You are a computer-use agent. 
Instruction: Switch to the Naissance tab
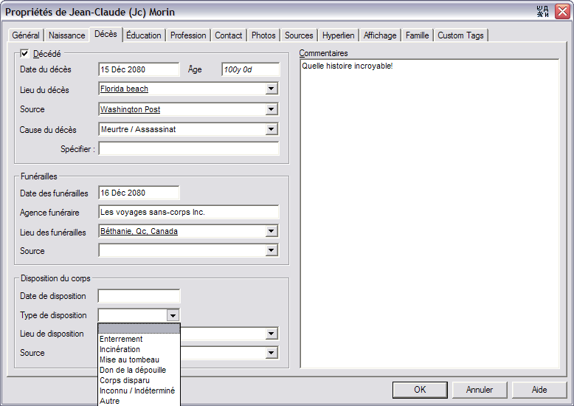click(x=66, y=35)
